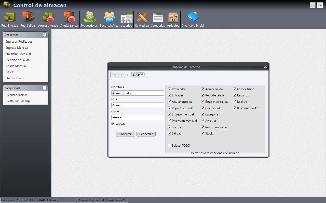This screenshot has height=203, width=326.
Task: Focus the Nombres input field
Action: pyautogui.click(x=138, y=93)
